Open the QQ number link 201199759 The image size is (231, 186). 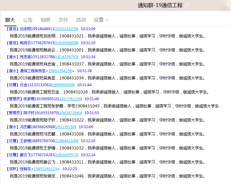click(x=65, y=127)
